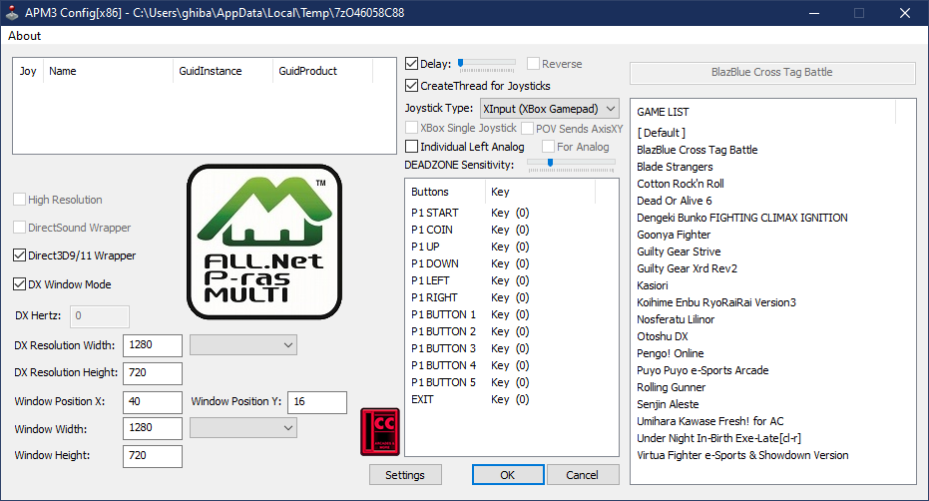
Task: Adjust the DEADZONE Sensitivity slider
Action: click(571, 165)
